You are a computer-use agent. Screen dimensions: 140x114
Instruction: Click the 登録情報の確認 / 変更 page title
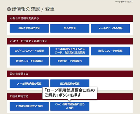[31, 9]
